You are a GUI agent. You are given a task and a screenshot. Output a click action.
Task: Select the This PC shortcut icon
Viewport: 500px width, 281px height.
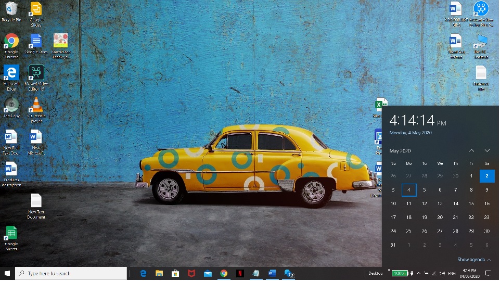click(481, 46)
